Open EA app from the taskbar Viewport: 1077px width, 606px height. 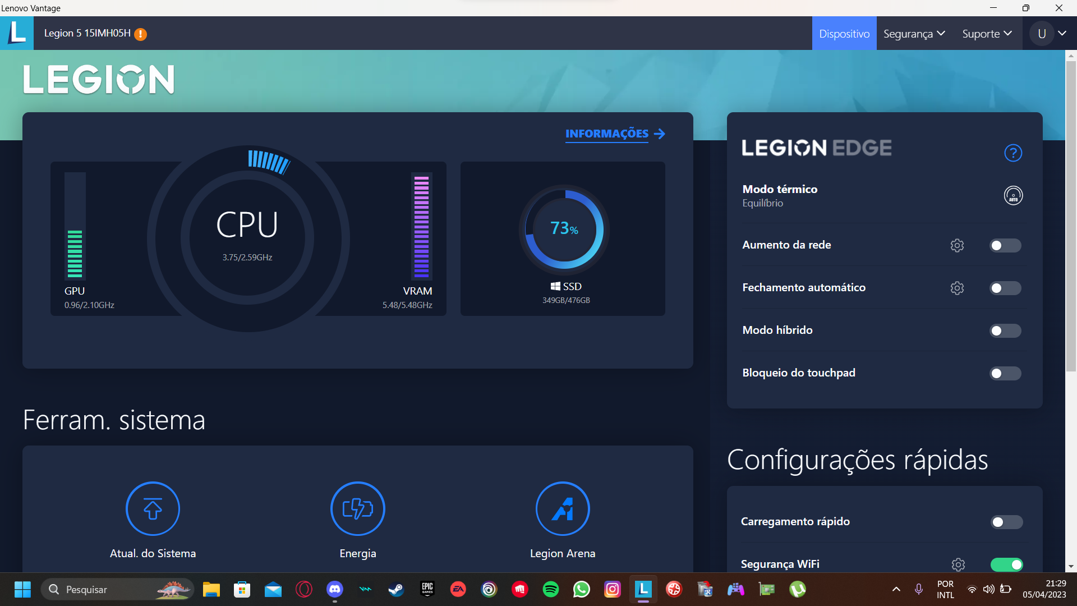pyautogui.click(x=458, y=589)
